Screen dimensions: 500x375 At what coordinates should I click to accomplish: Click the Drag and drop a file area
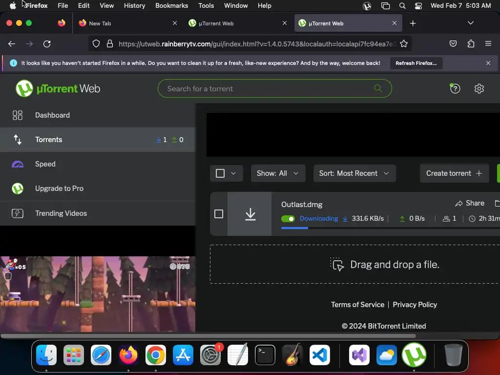[x=354, y=264]
